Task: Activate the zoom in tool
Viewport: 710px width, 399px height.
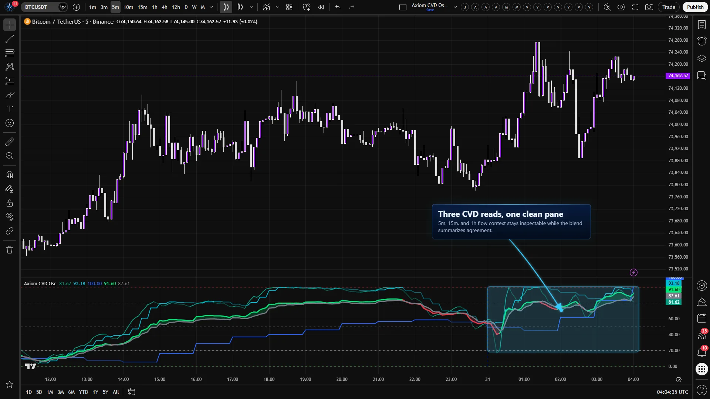Action: tap(10, 156)
